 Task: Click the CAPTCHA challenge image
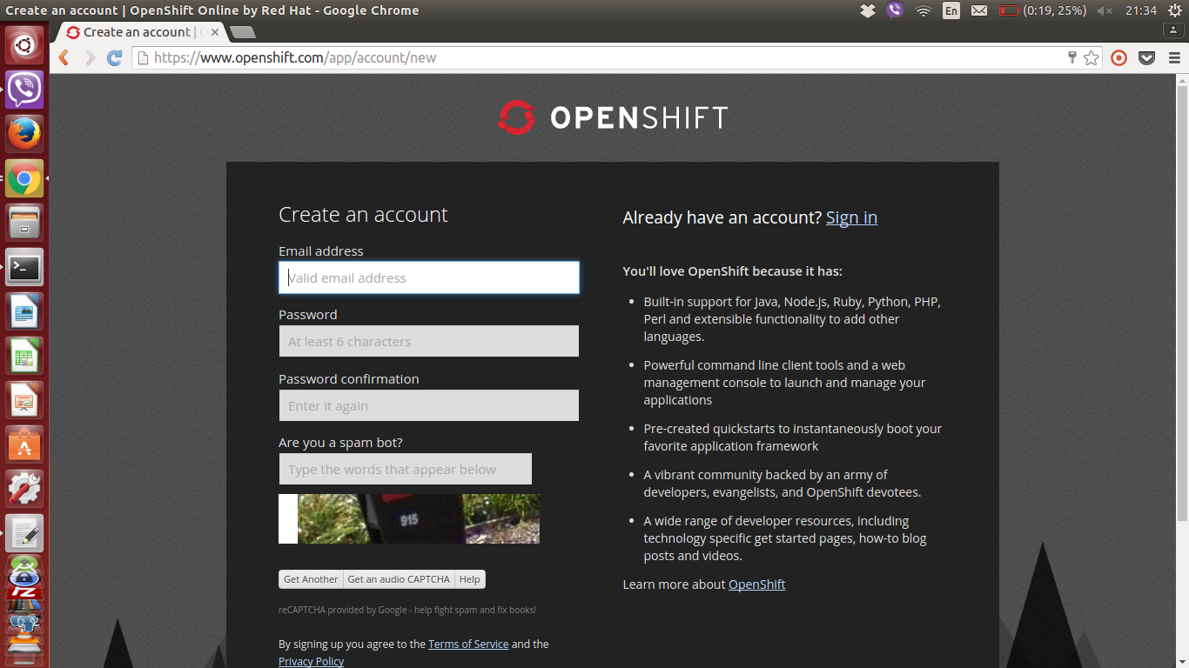click(409, 518)
